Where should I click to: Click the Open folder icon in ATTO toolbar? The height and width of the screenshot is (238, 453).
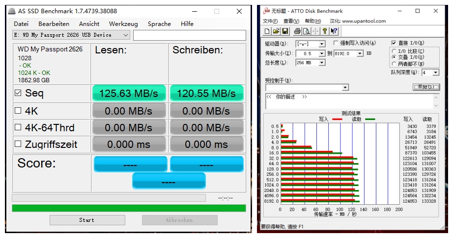pyautogui.click(x=276, y=31)
